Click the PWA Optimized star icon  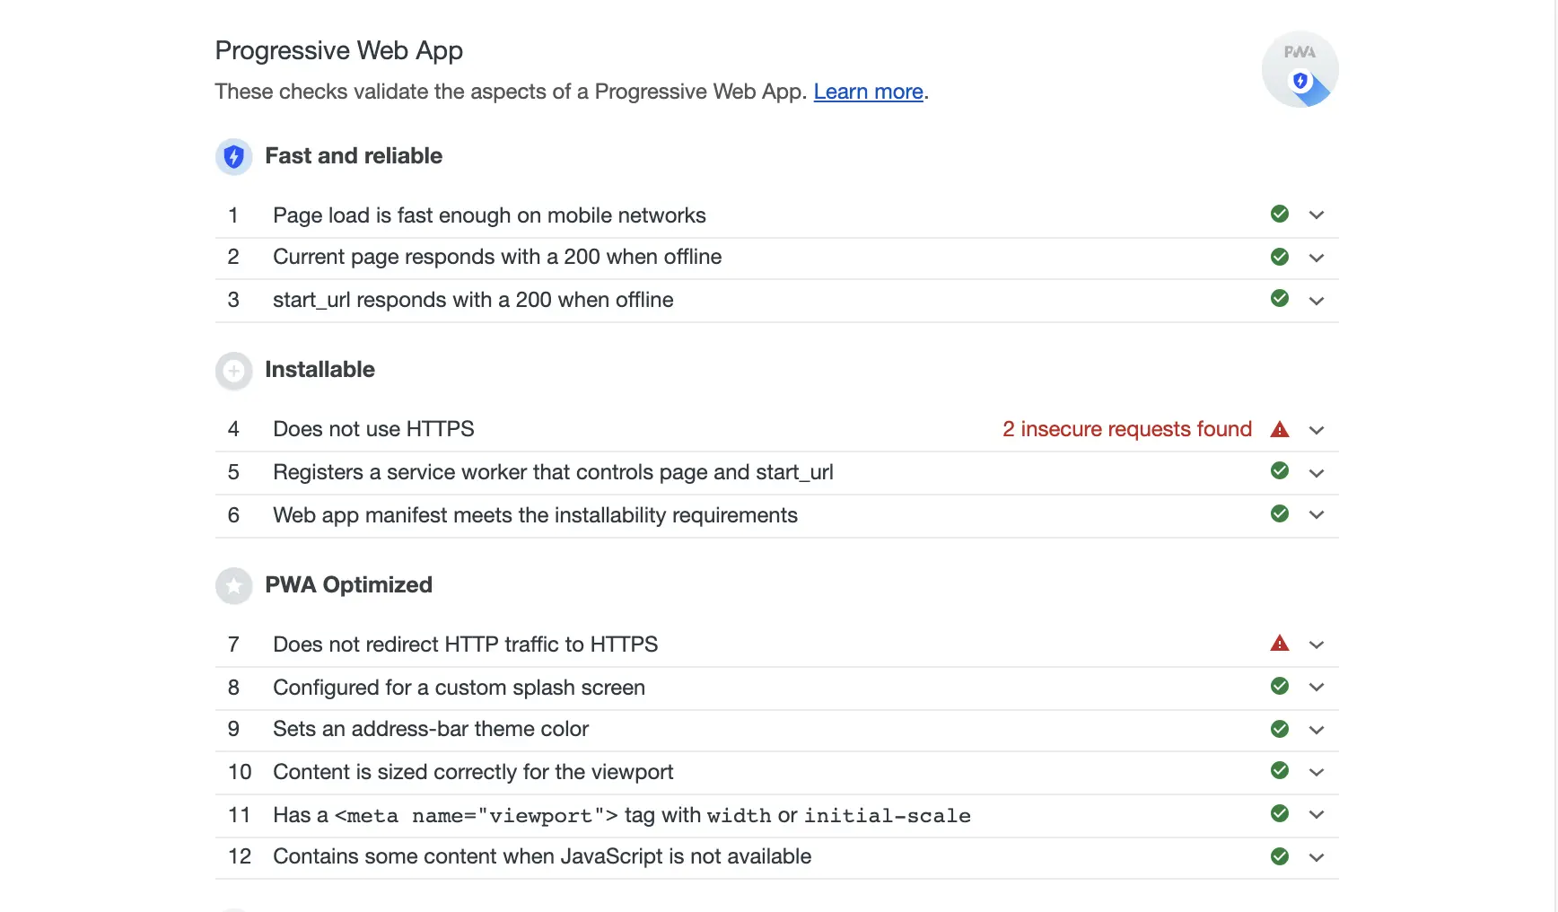pos(233,586)
